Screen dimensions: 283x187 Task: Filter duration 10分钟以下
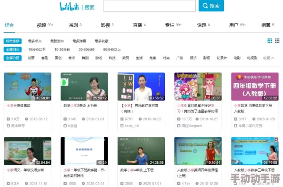pos(37,49)
